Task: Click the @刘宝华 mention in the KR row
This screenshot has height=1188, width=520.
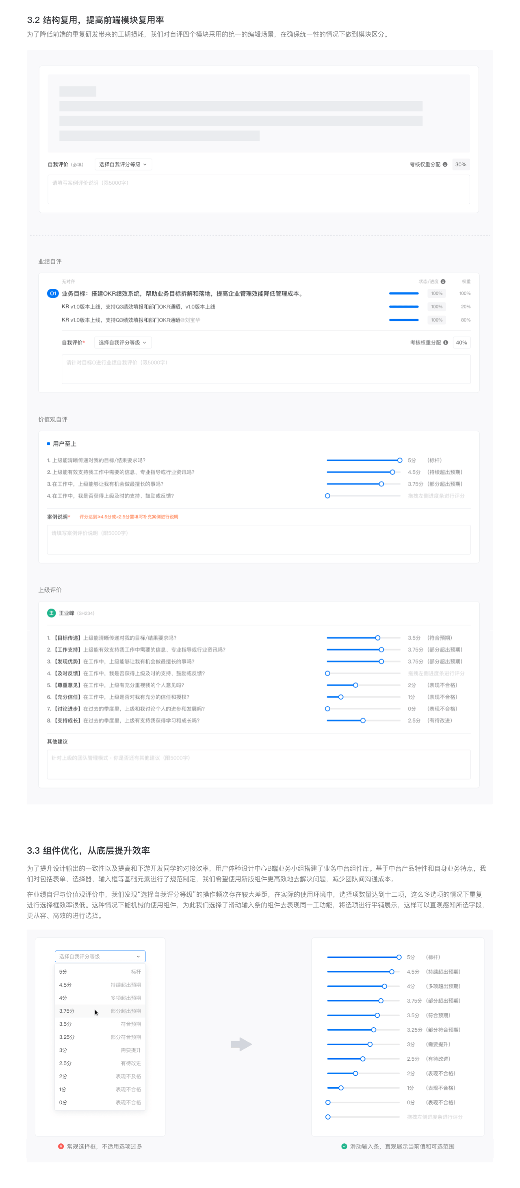Action: pos(191,320)
